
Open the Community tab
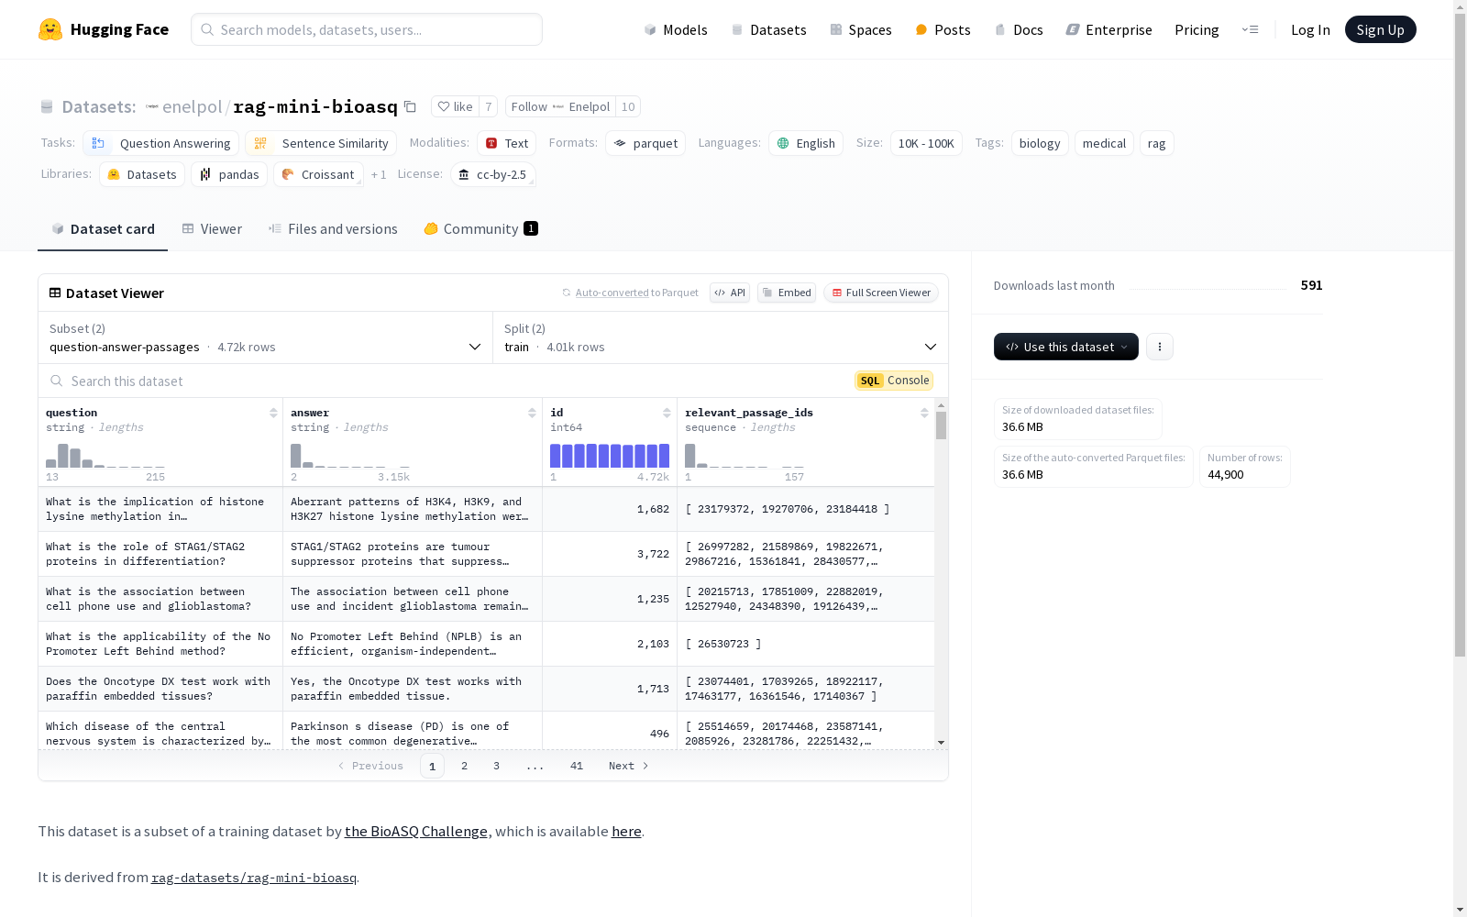(480, 229)
